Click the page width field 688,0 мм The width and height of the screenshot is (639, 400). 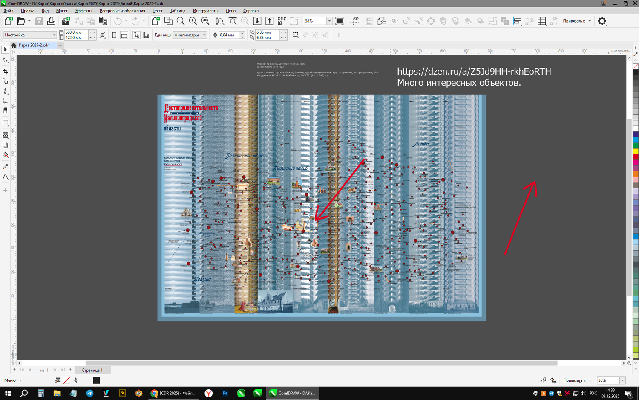[x=75, y=32]
